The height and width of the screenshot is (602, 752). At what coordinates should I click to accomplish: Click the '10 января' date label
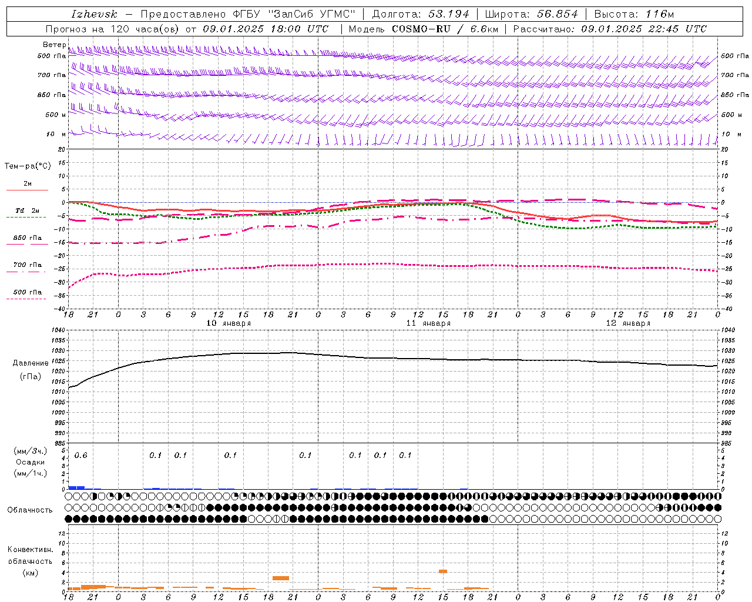(229, 323)
